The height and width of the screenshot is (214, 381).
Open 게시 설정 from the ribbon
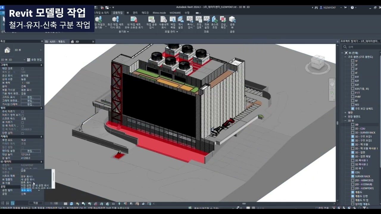[180, 20]
